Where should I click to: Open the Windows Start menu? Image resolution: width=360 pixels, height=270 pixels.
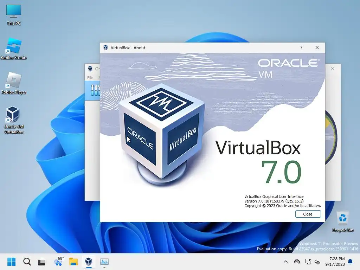pyautogui.click(x=11, y=262)
